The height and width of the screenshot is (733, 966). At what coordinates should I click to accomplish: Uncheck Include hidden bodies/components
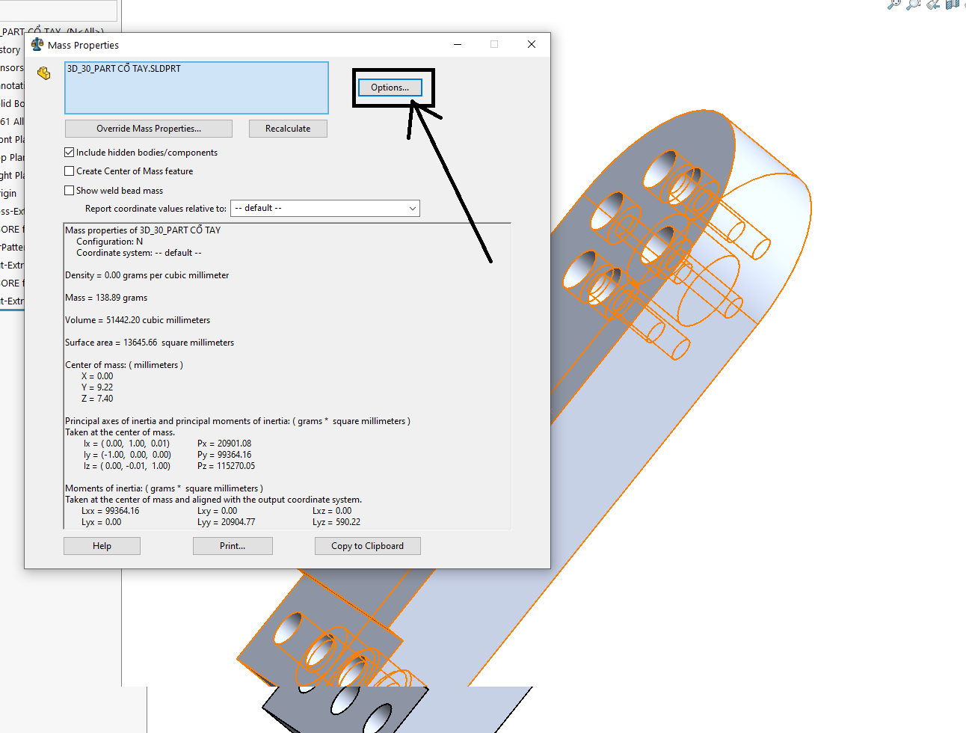click(x=70, y=153)
